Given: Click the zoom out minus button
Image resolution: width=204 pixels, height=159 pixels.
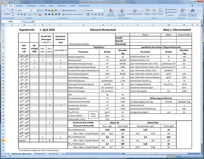Looking at the screenshot, I should click(183, 156).
